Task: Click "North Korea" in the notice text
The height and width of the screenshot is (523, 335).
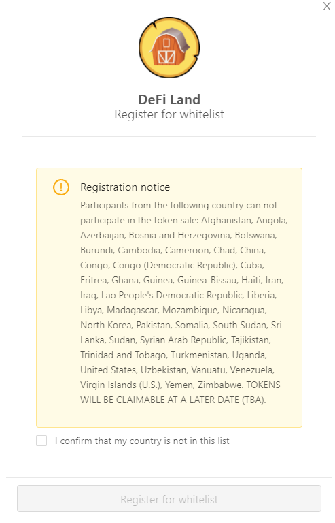Action: point(105,326)
